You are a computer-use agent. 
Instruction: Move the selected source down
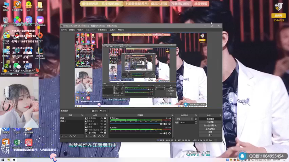103,136
